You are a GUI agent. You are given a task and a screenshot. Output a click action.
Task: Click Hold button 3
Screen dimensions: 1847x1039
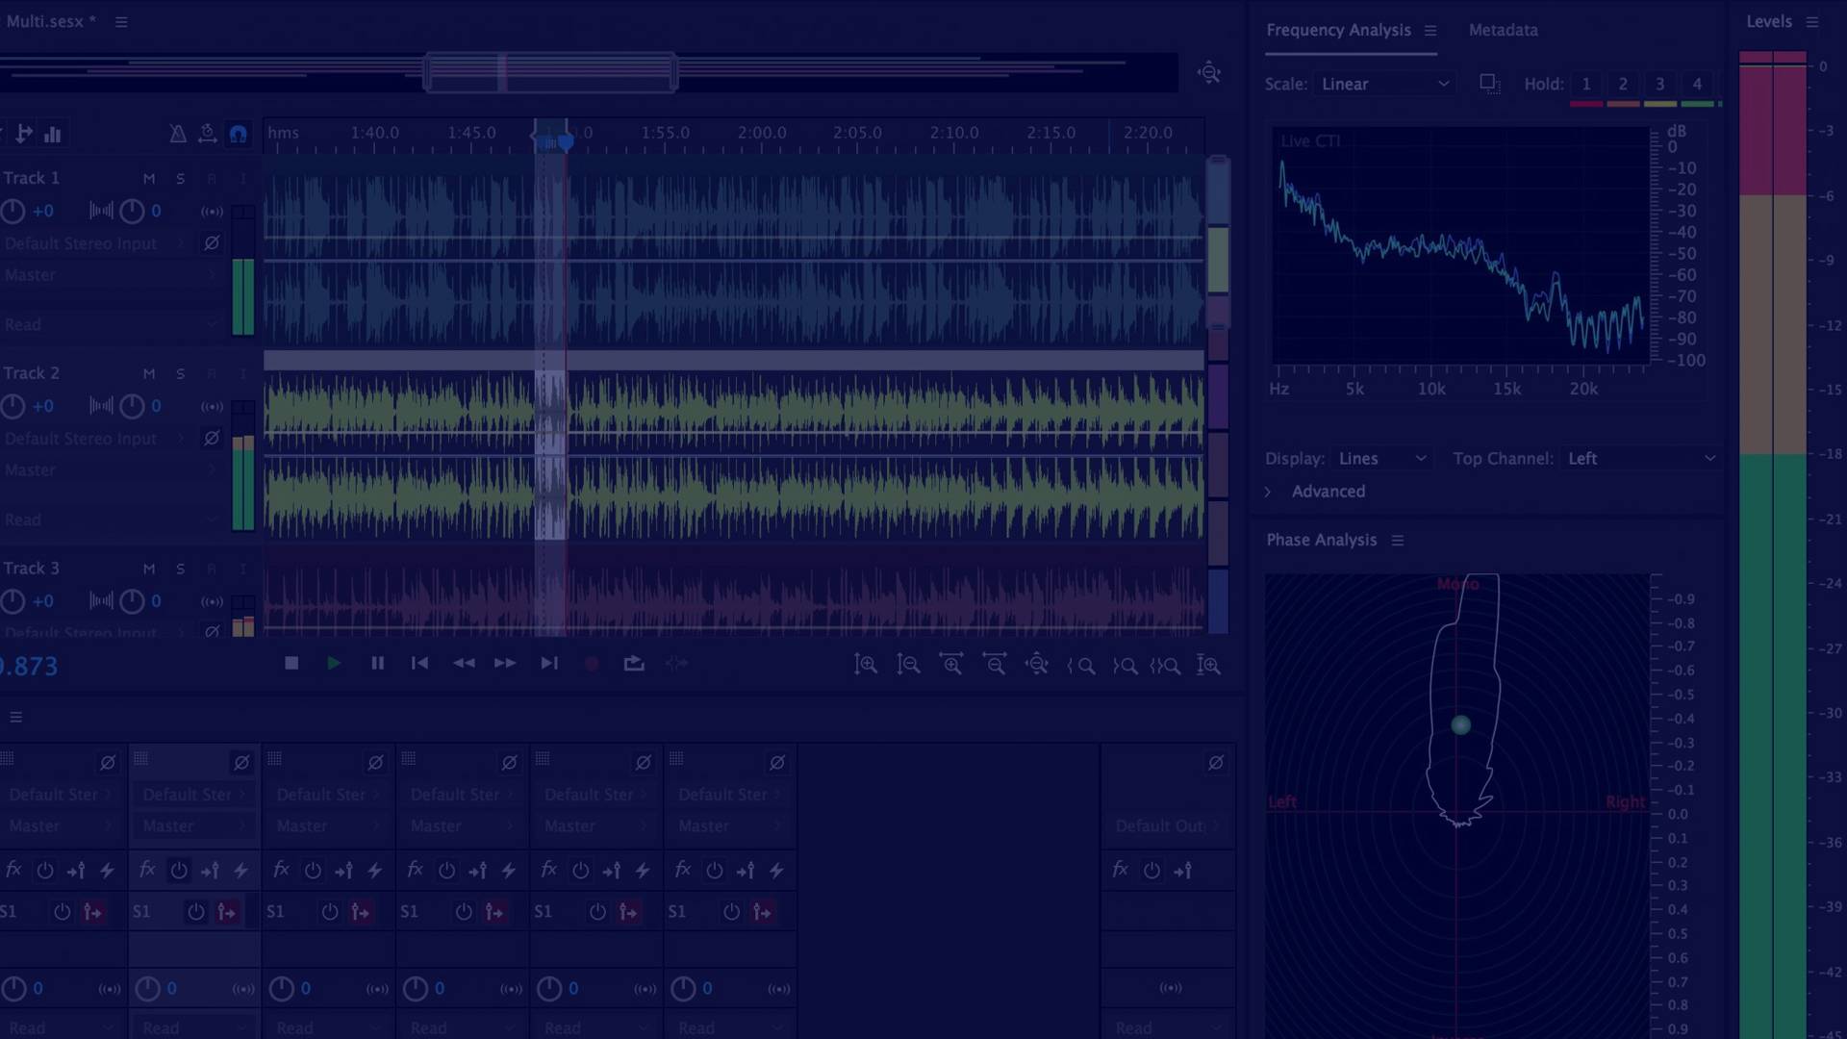pos(1659,85)
